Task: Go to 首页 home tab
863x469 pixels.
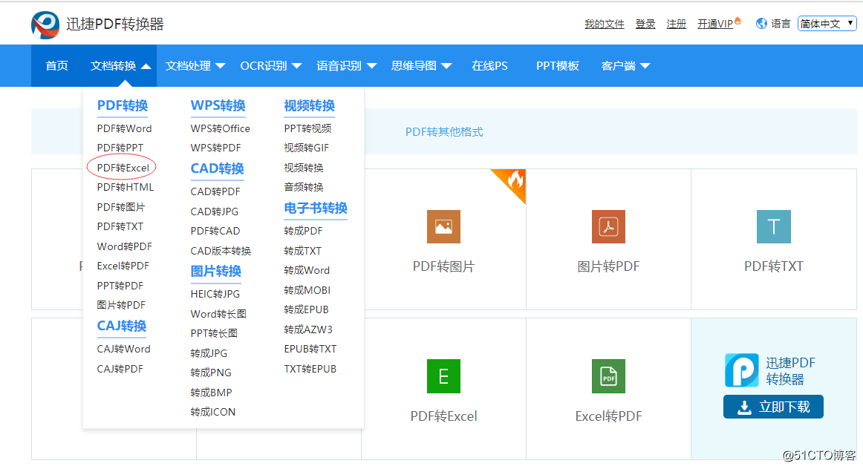Action: (56, 66)
